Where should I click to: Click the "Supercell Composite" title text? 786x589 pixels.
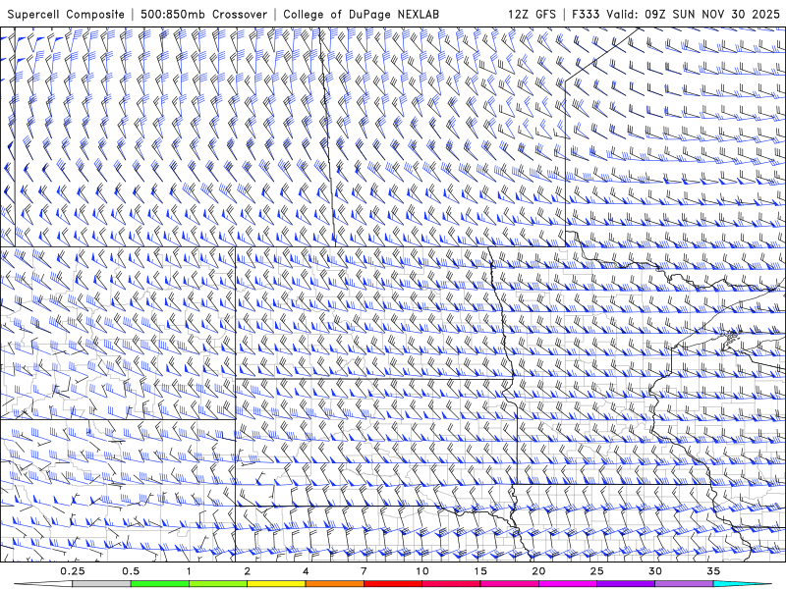click(66, 15)
